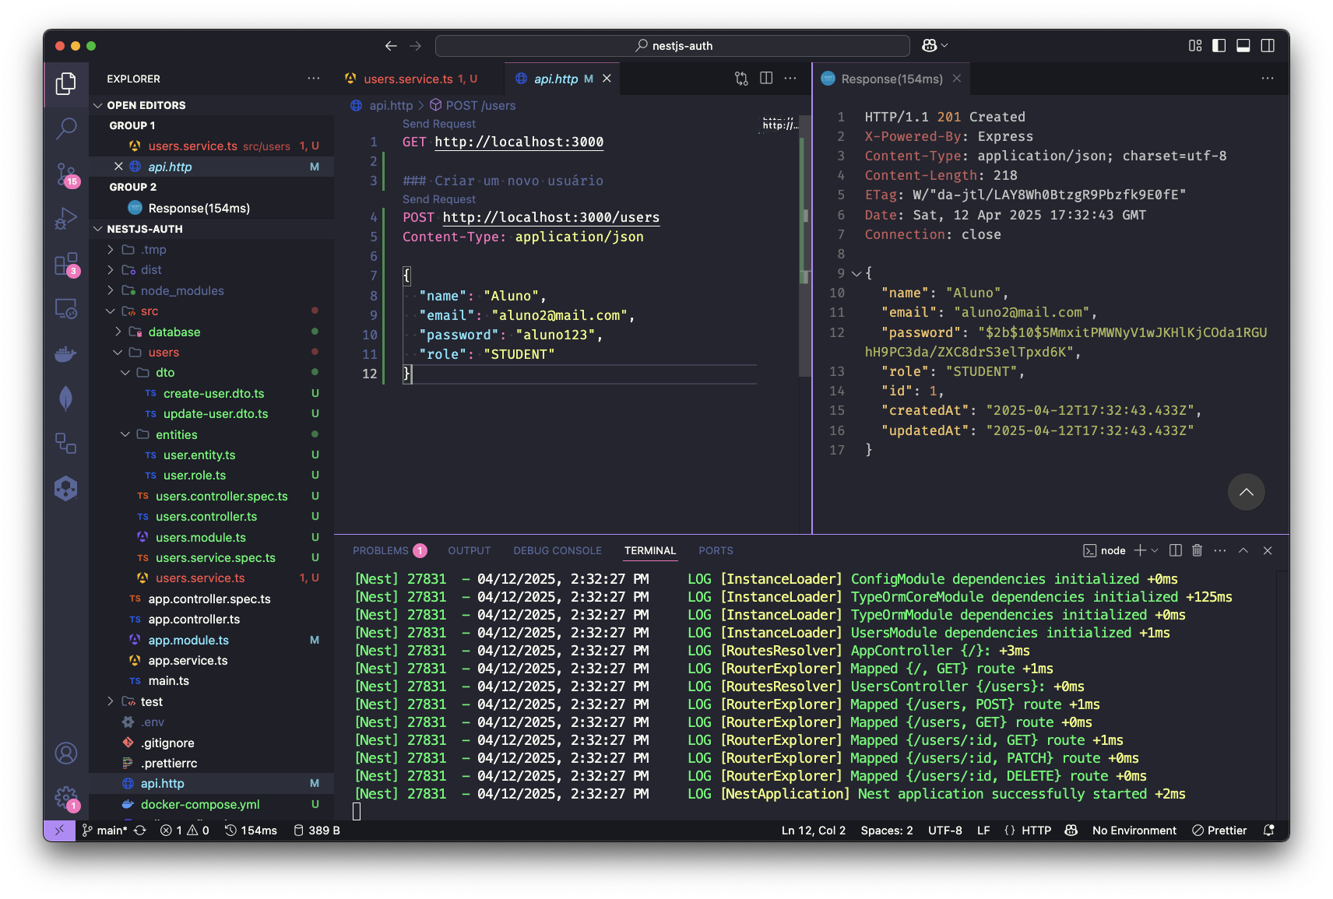Click Prettier in status bar

tap(1219, 831)
